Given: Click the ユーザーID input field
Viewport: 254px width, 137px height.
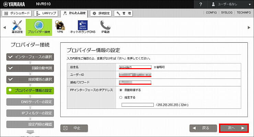Looking at the screenshot, I should pos(135,75).
